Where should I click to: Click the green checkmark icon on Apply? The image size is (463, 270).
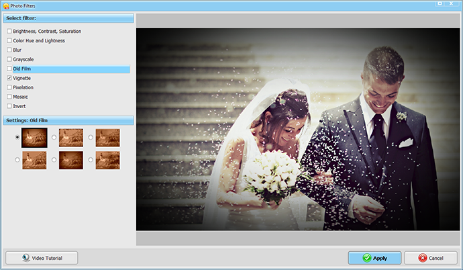pos(367,258)
